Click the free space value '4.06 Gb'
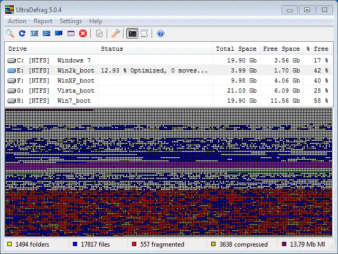This screenshot has height=254, width=338. pos(287,80)
